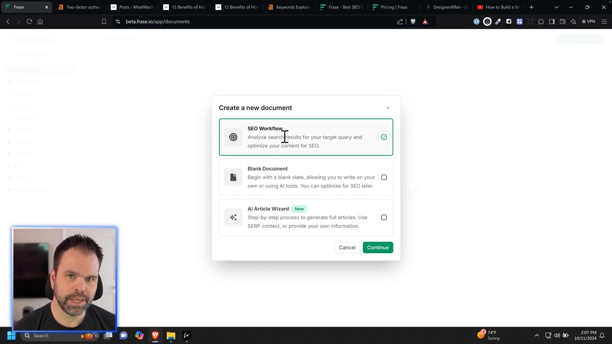Click the SEO Workflow target icon

coord(233,137)
